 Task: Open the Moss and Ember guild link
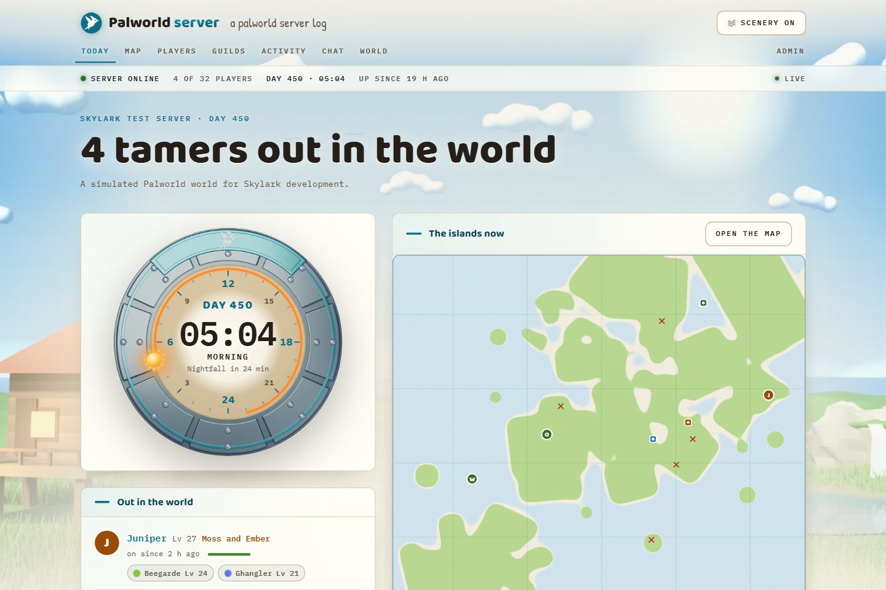pyautogui.click(x=236, y=539)
